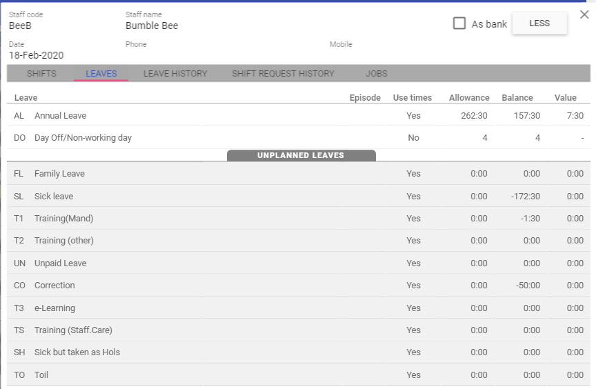Click the LESS button
Viewport: 596px width, 389px height.
tap(539, 23)
